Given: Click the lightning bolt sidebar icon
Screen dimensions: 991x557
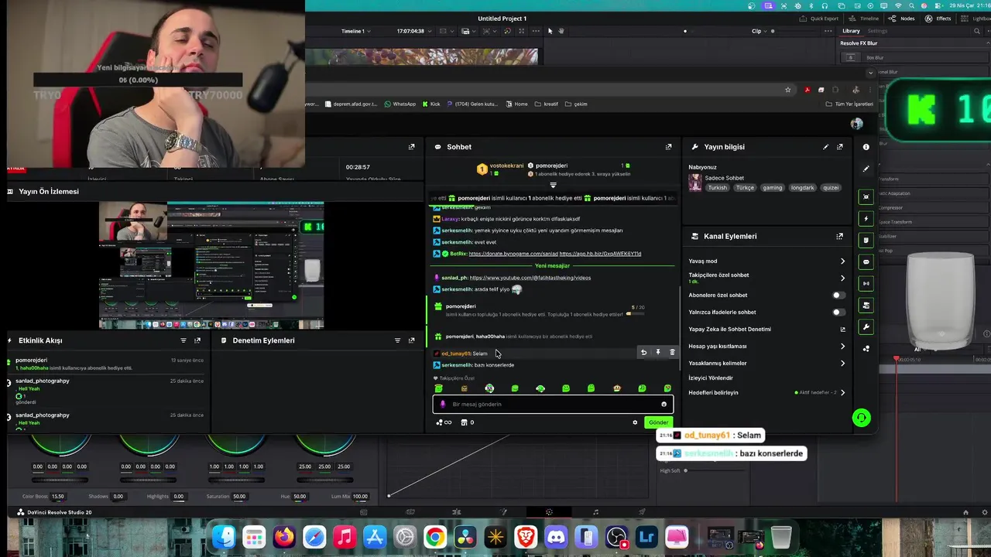Looking at the screenshot, I should [866, 219].
